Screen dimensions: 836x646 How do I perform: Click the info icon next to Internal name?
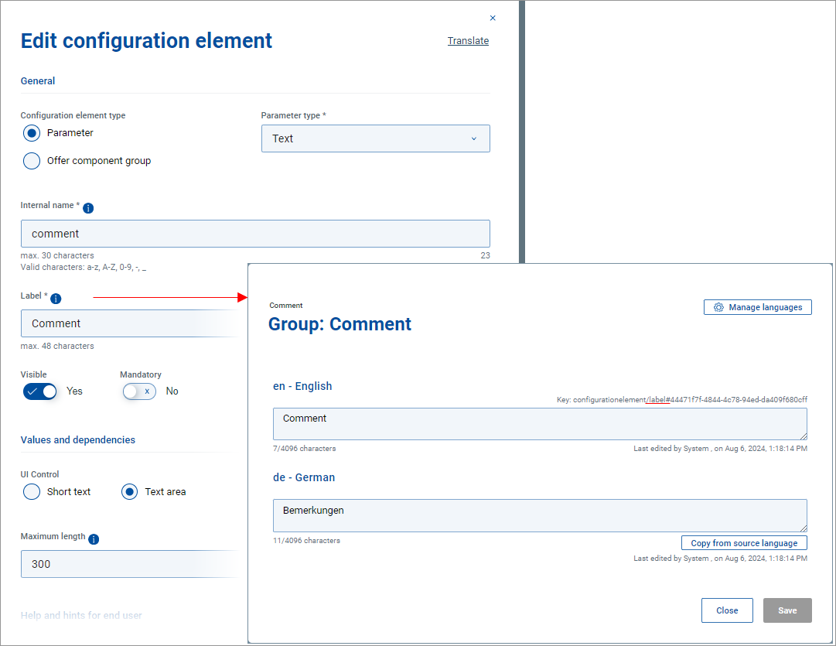[x=88, y=208]
